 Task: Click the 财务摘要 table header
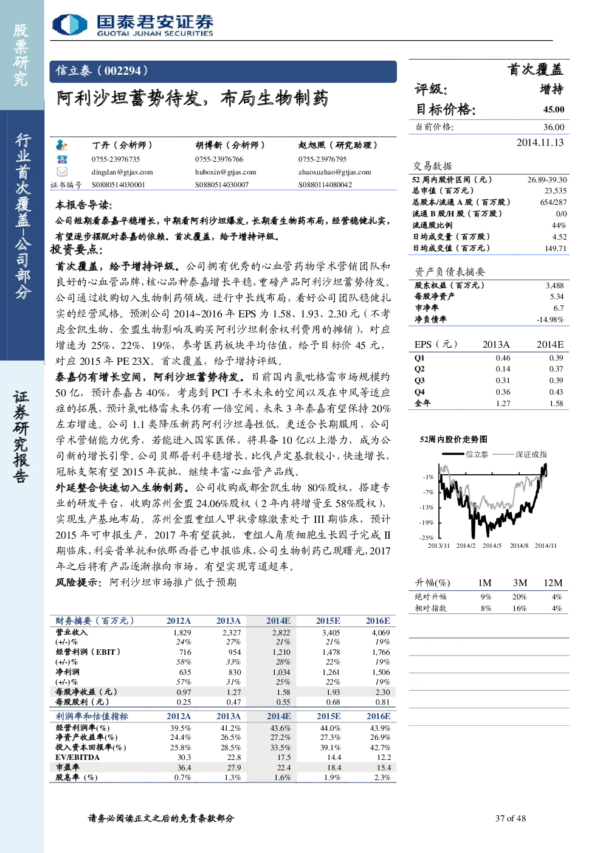(94, 621)
